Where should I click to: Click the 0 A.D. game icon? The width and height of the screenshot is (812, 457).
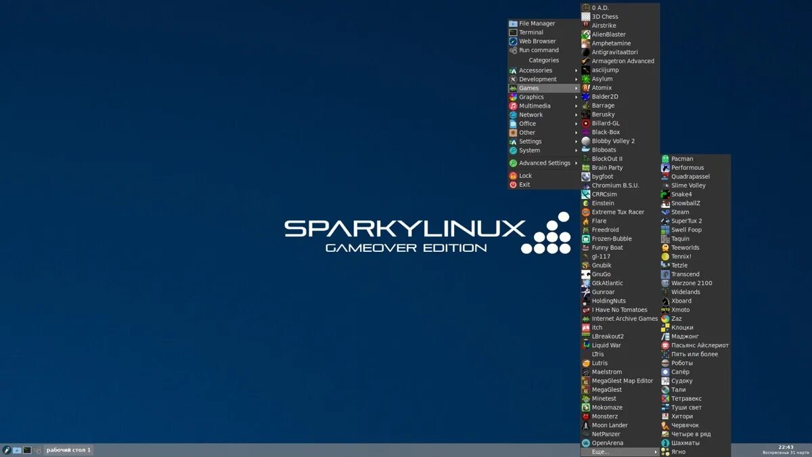[x=586, y=7]
